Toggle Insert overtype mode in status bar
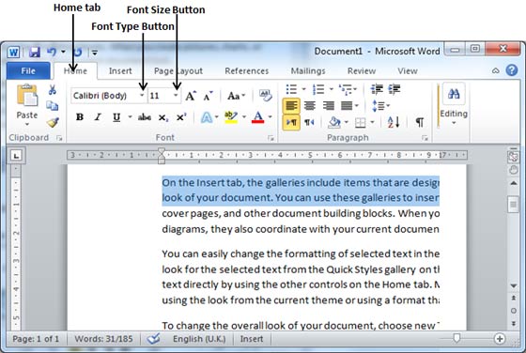The width and height of the screenshot is (526, 353). (x=252, y=339)
